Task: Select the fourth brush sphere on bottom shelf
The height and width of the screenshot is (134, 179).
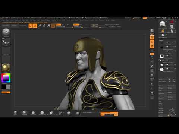Action: click(x=42, y=113)
